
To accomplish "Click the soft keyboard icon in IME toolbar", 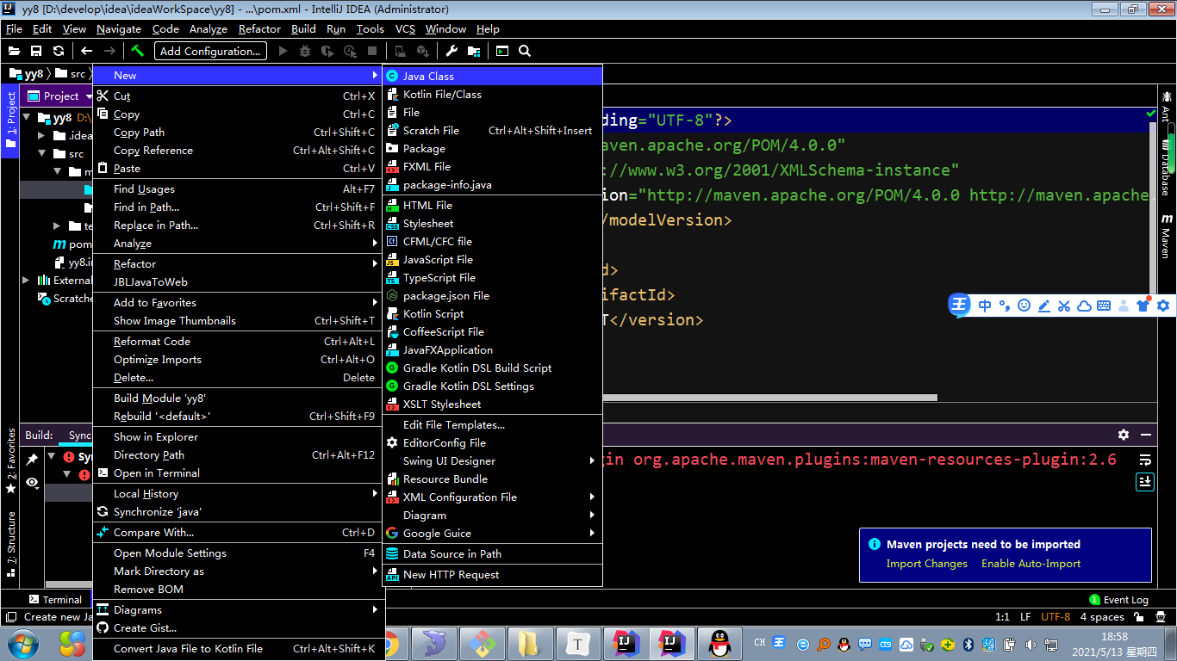I will click(1104, 306).
